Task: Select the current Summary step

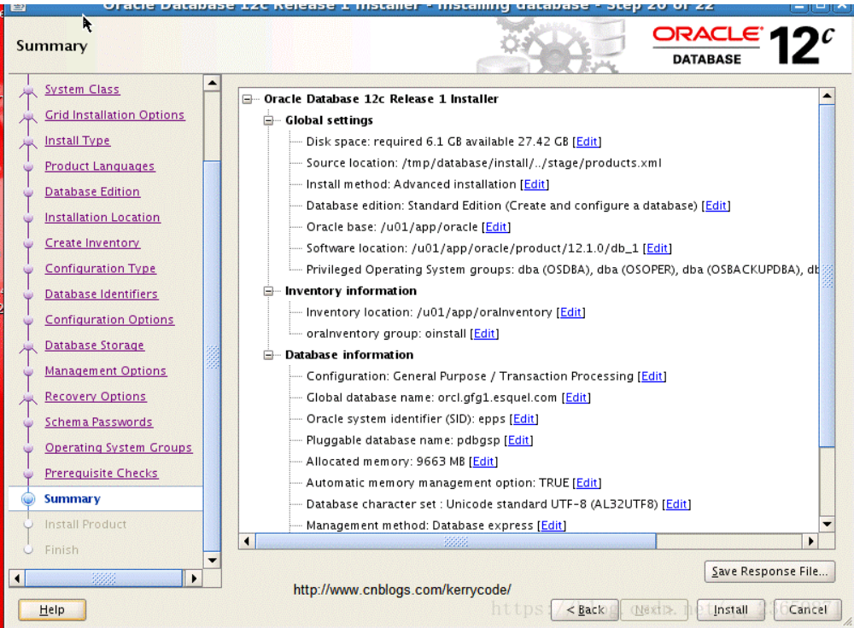Action: click(73, 498)
